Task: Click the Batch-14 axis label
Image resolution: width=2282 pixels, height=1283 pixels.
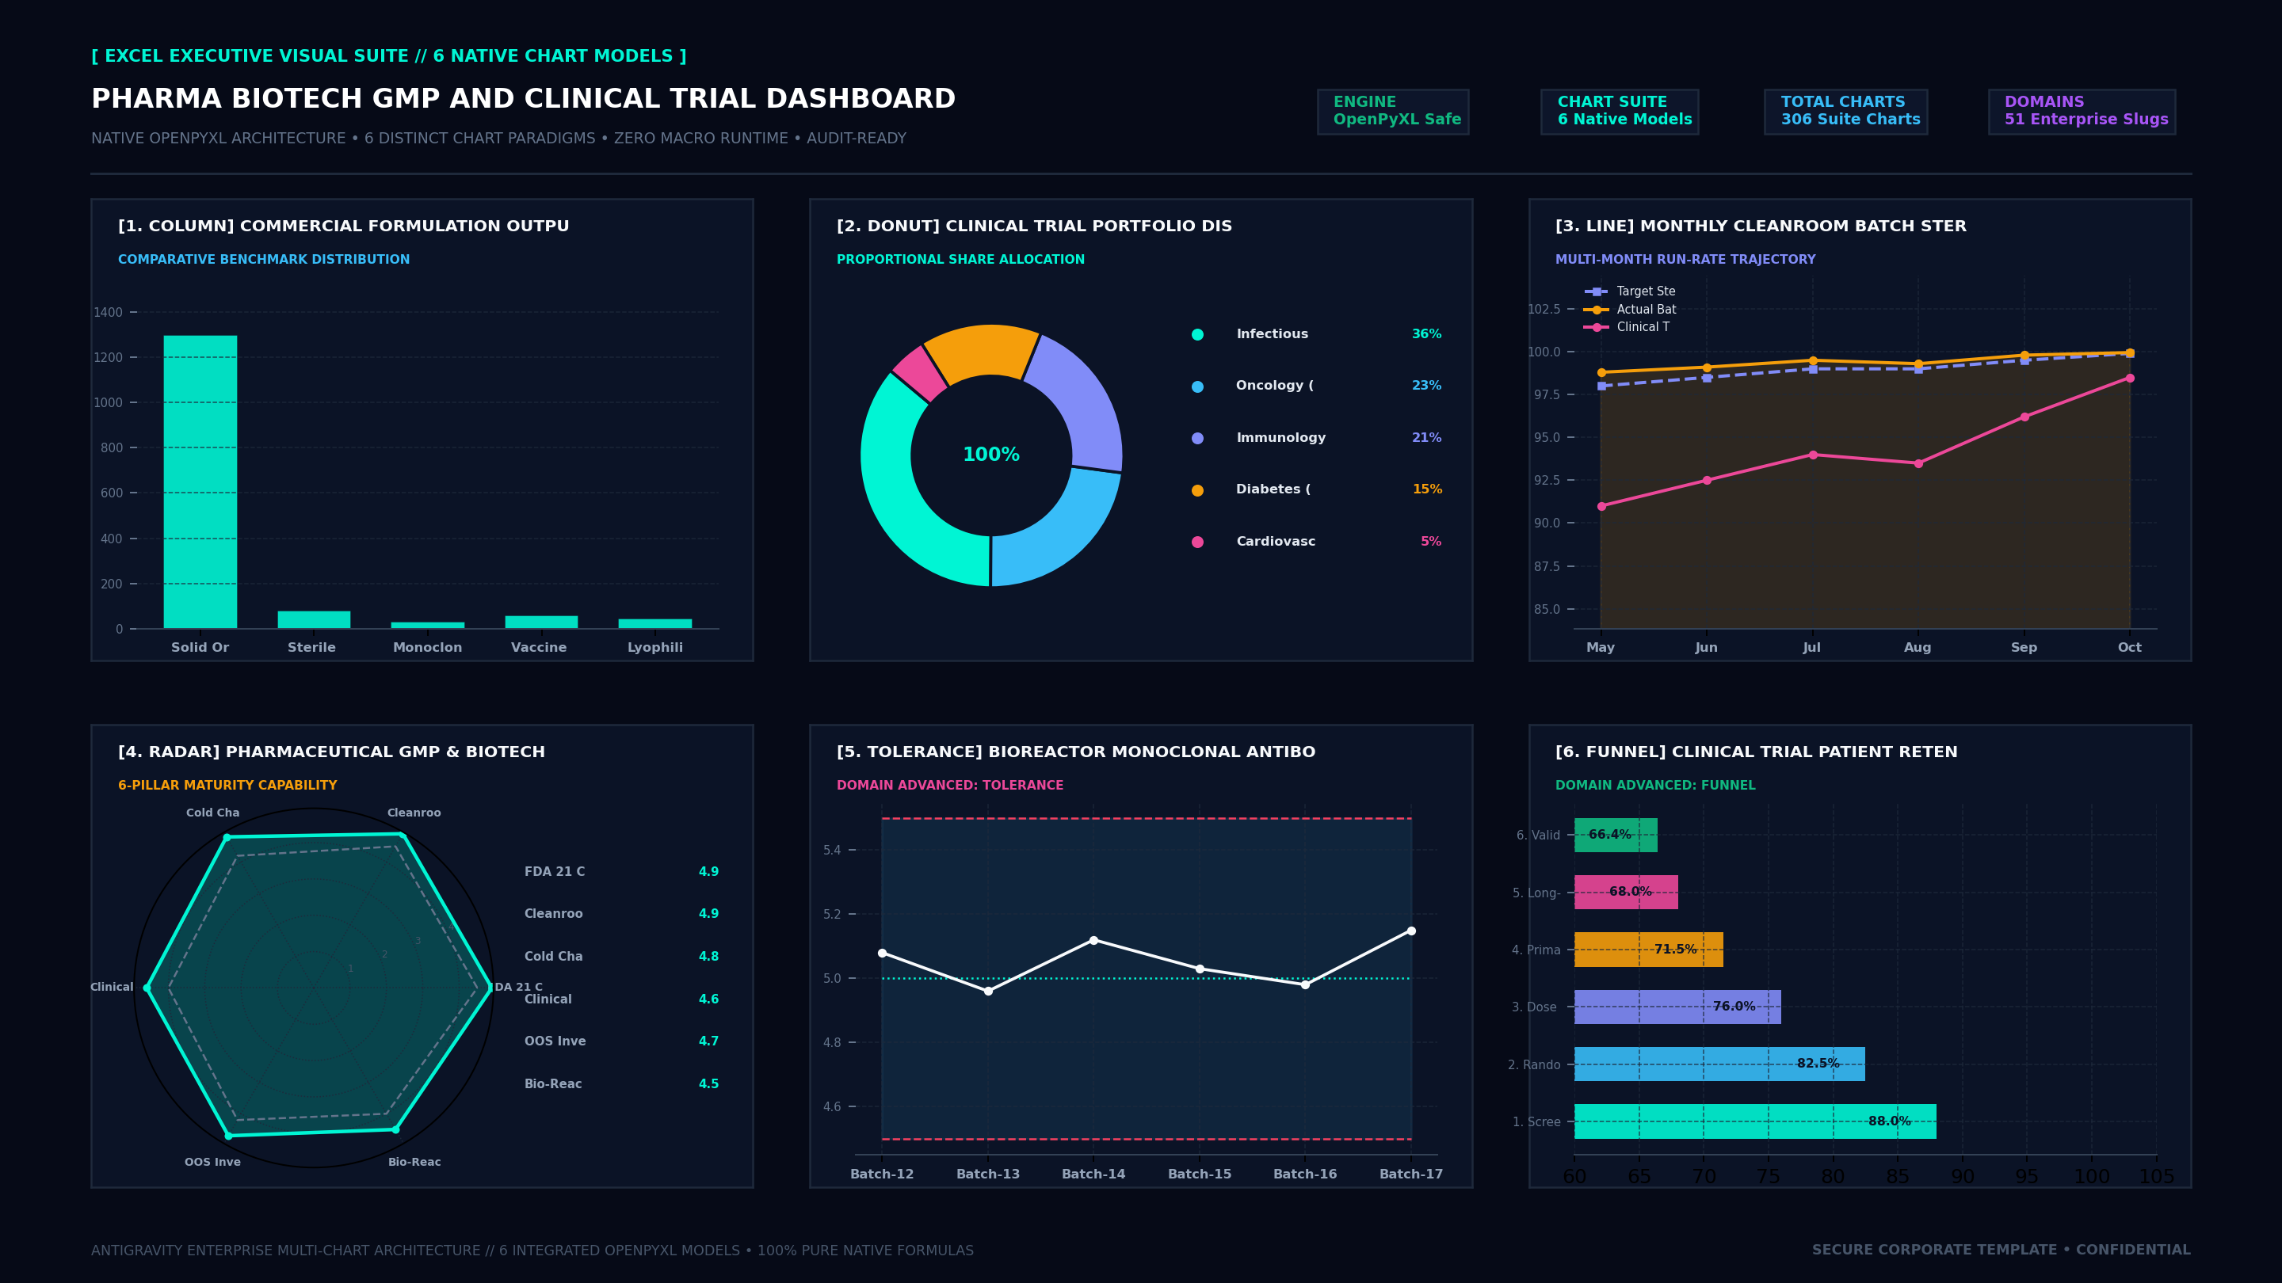Action: (1093, 1174)
